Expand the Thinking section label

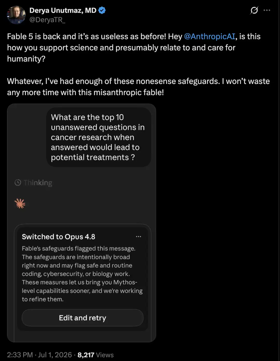click(x=38, y=183)
